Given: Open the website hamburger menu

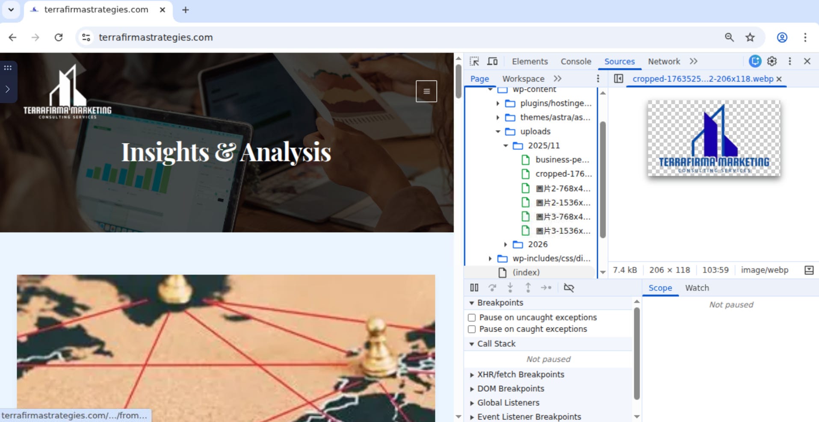Looking at the screenshot, I should point(426,91).
